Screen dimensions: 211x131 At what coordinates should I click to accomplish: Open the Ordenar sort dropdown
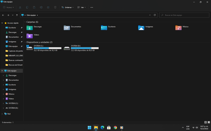[x=68, y=7]
